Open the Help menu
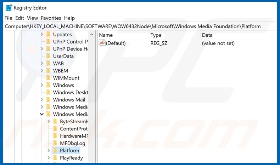 (x=69, y=18)
